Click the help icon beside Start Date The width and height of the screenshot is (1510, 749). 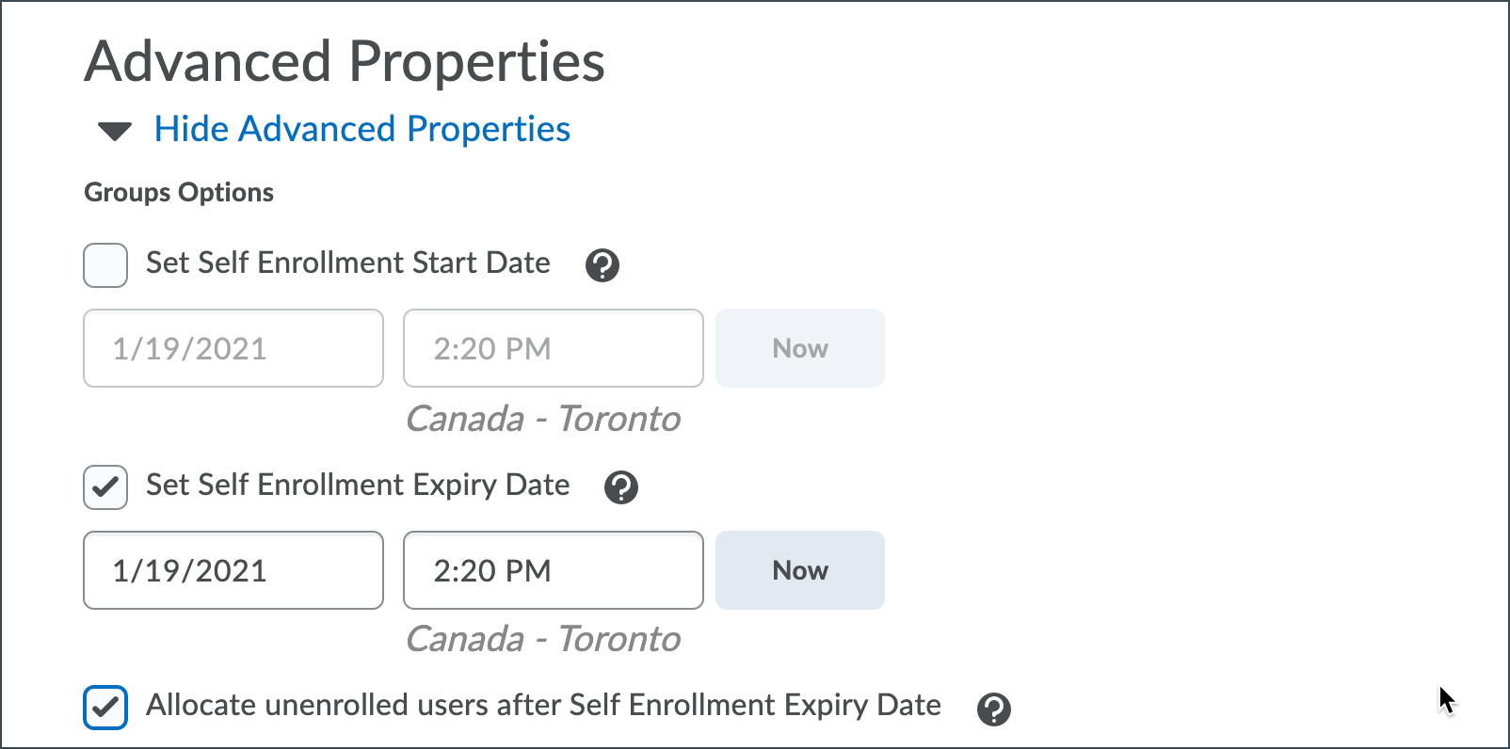point(602,265)
